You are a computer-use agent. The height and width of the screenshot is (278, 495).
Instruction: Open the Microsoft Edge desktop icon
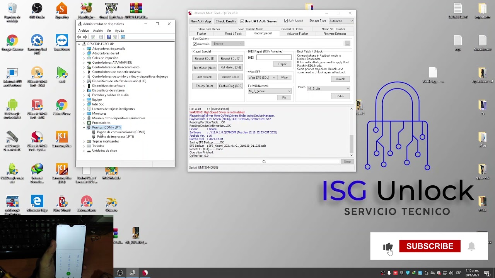click(37, 204)
